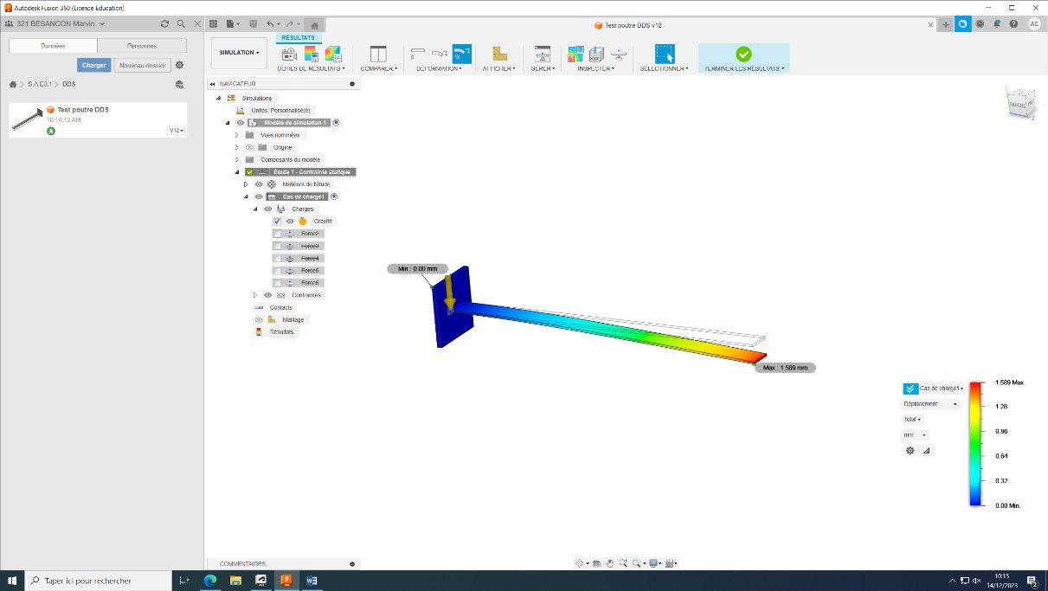Open the Total component dropdown
This screenshot has width=1048, height=591.
[913, 420]
